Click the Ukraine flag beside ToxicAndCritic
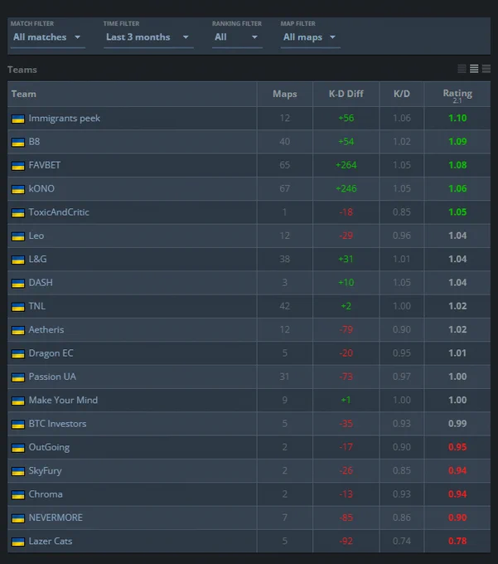This screenshot has height=564, width=498. pyautogui.click(x=18, y=212)
